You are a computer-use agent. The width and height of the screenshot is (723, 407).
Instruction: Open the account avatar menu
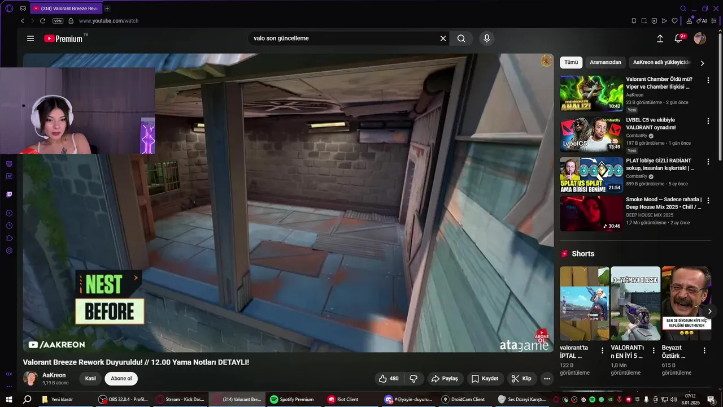(x=700, y=38)
